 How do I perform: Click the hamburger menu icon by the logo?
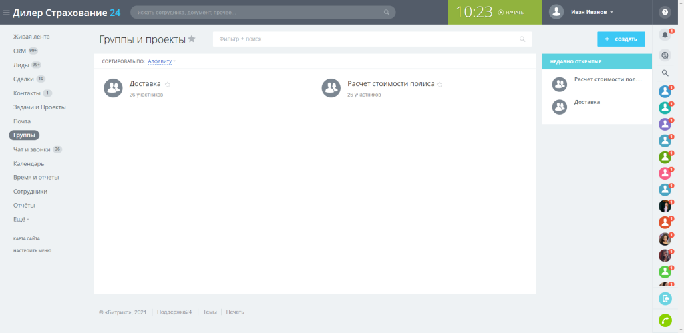6,13
